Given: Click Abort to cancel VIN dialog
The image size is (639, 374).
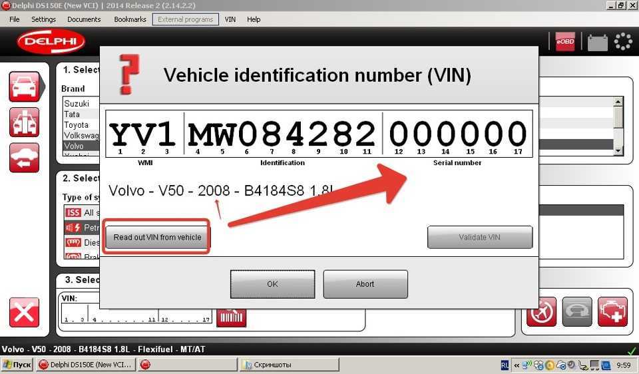Looking at the screenshot, I should pos(365,284).
